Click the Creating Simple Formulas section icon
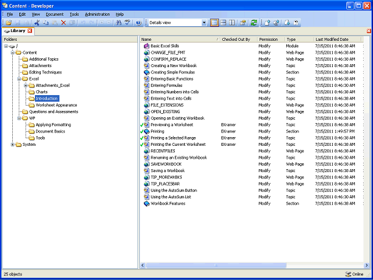The height and width of the screenshot is (280, 373). [x=147, y=72]
